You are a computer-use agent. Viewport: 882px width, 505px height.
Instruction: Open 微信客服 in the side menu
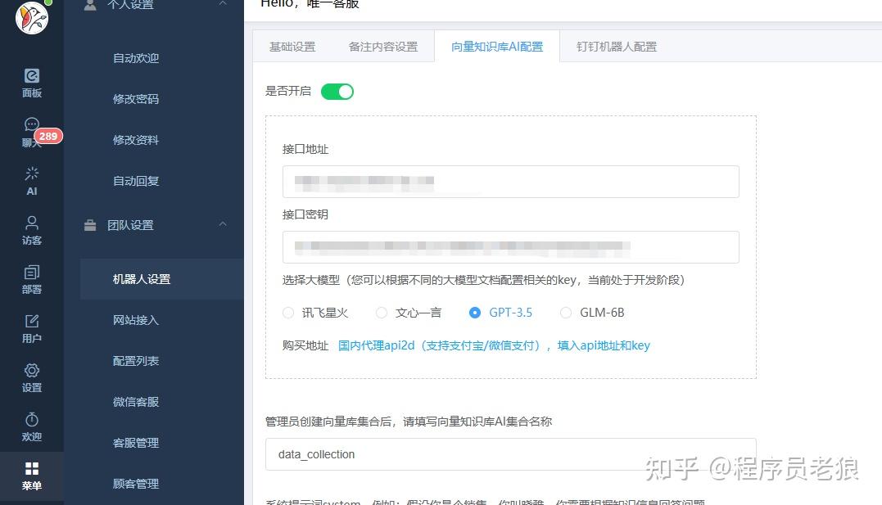(x=136, y=402)
